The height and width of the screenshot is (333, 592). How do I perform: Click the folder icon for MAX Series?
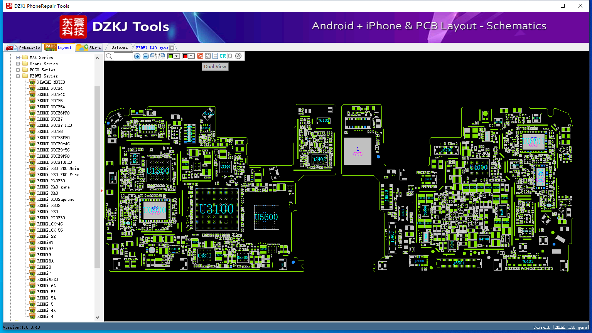[x=25, y=57]
